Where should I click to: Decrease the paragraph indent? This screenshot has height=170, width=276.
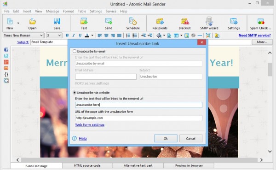(x=144, y=35)
